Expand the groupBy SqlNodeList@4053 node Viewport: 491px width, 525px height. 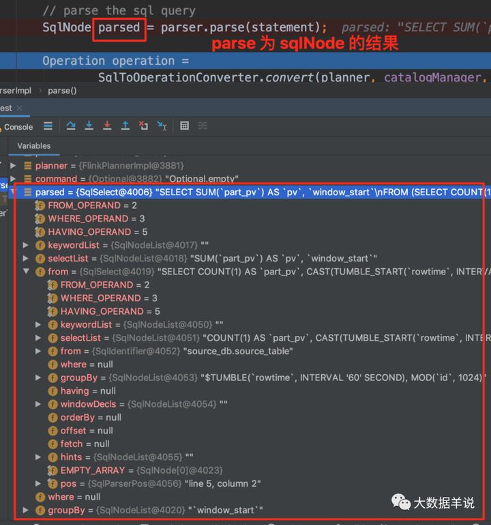(38, 378)
